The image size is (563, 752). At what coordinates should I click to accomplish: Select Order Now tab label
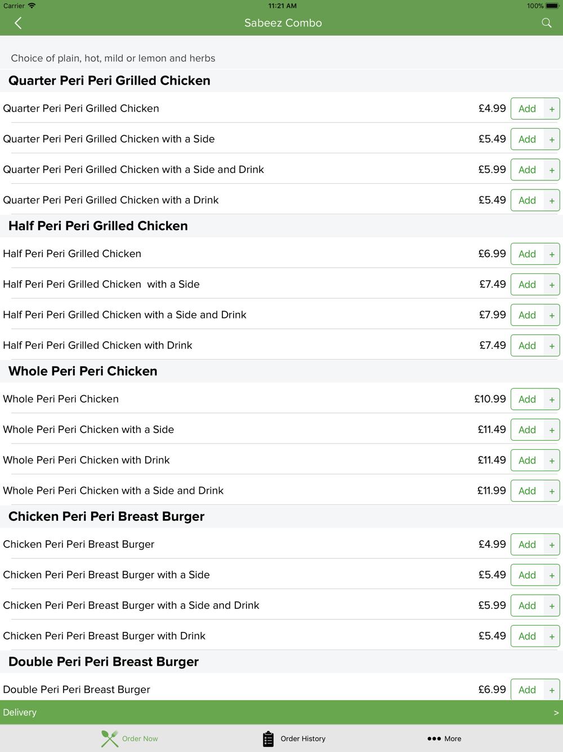tap(140, 738)
